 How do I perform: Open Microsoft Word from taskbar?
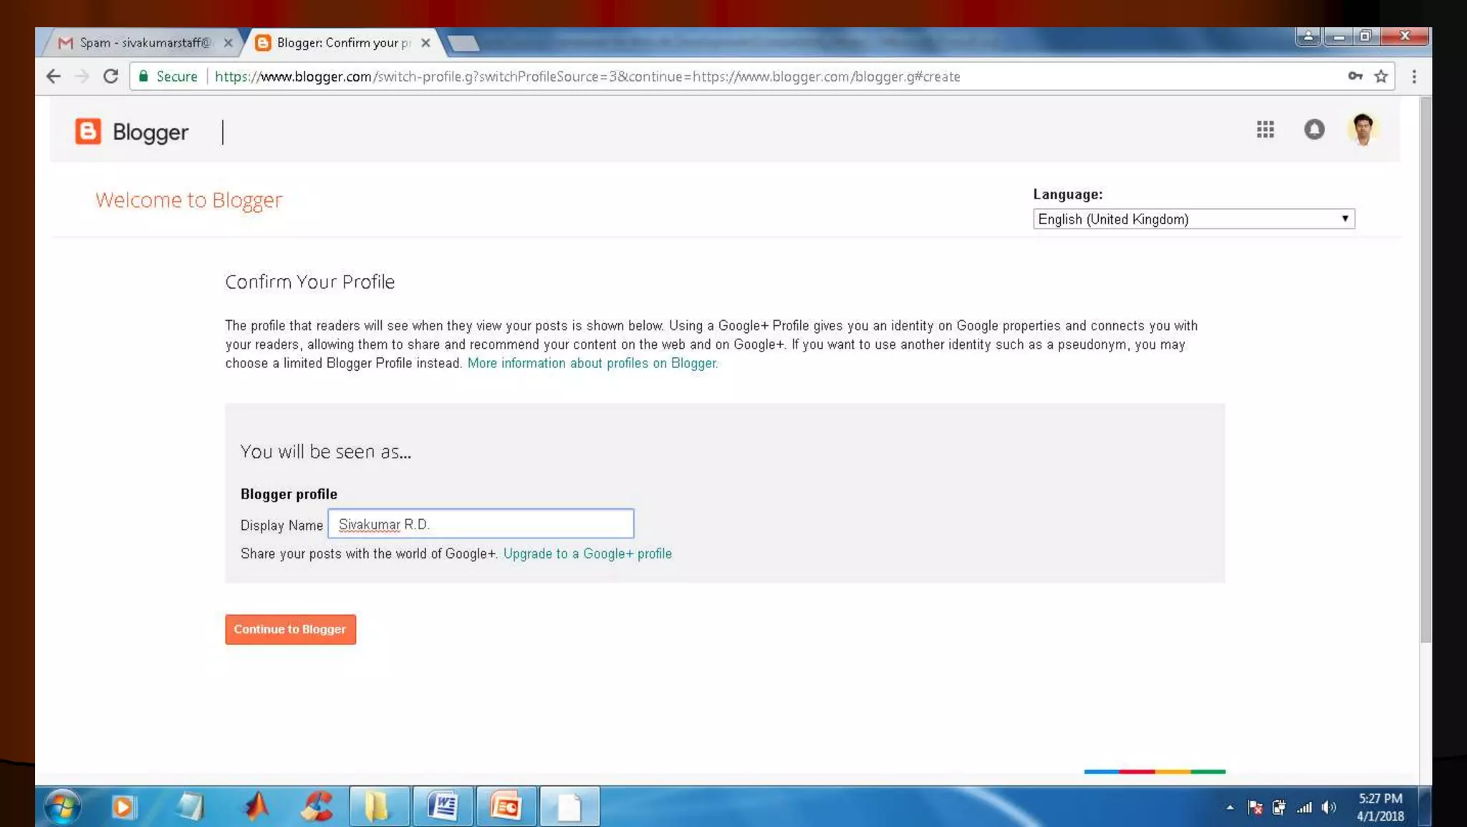443,807
